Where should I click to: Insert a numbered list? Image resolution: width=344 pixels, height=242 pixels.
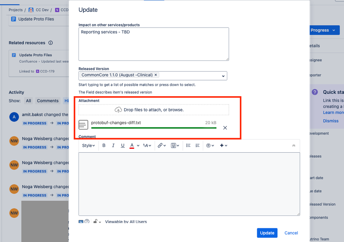point(197,145)
